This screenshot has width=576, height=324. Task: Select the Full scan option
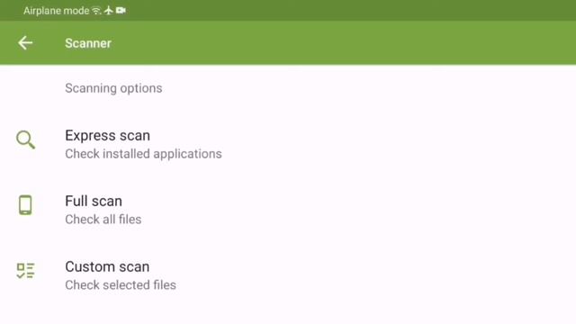[288, 210]
